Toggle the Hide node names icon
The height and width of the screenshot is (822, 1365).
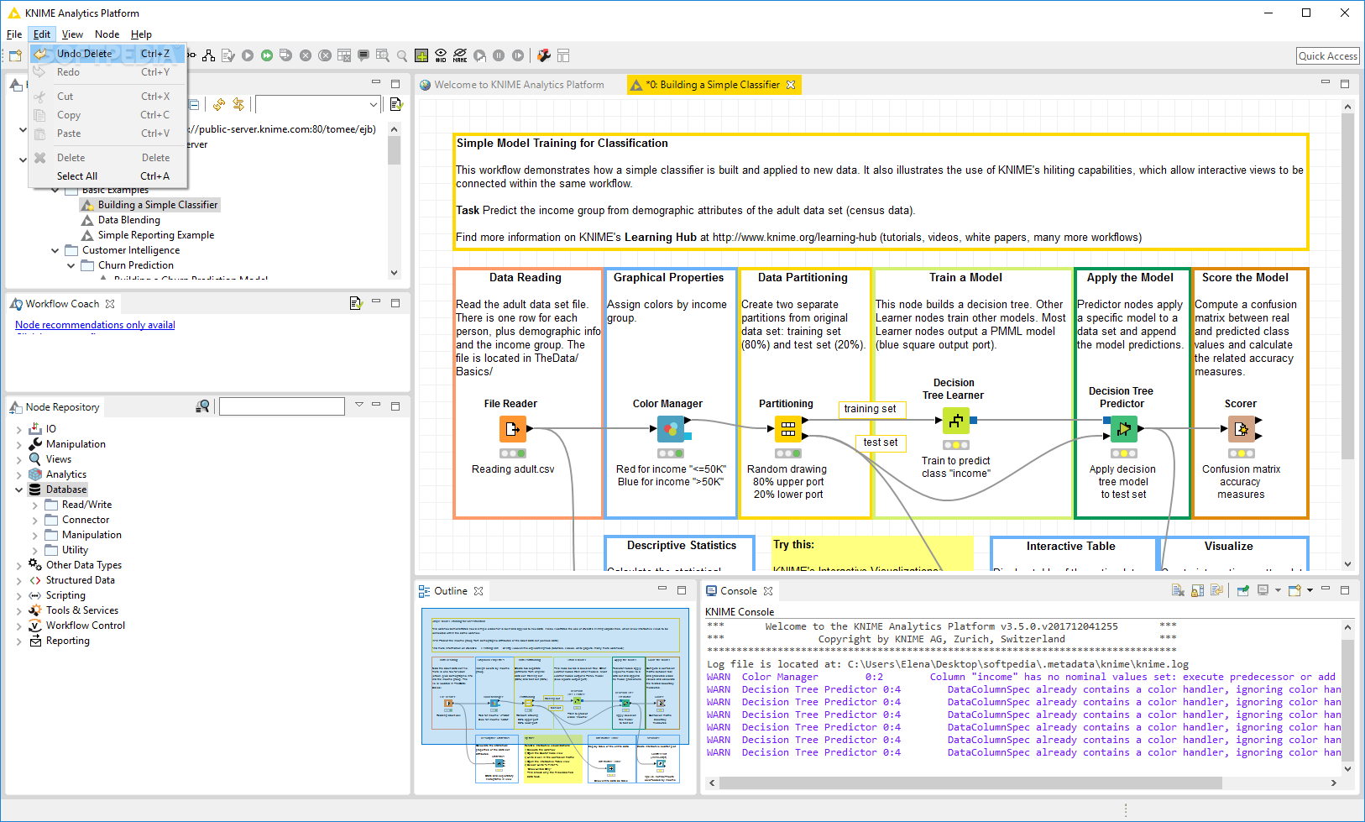point(460,55)
